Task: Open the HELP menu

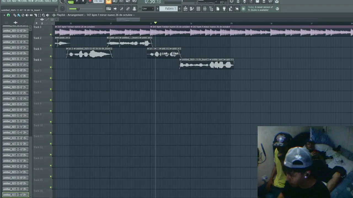Action: pyautogui.click(x=55, y=1)
